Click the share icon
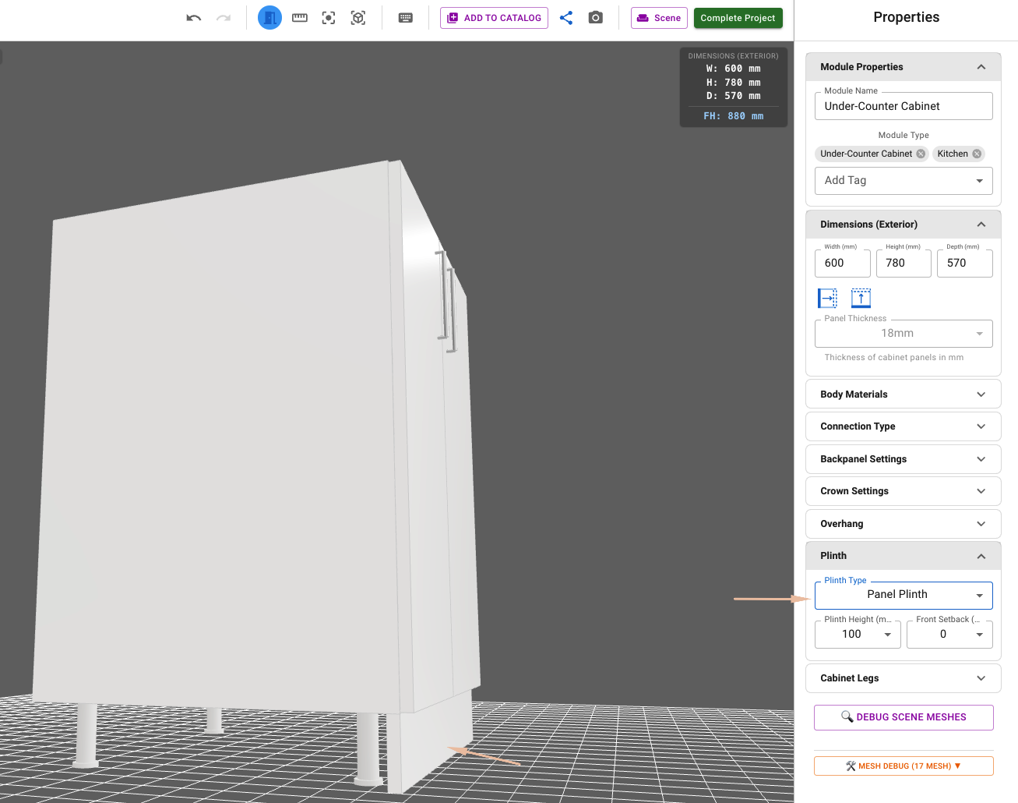This screenshot has width=1018, height=803. click(x=566, y=18)
